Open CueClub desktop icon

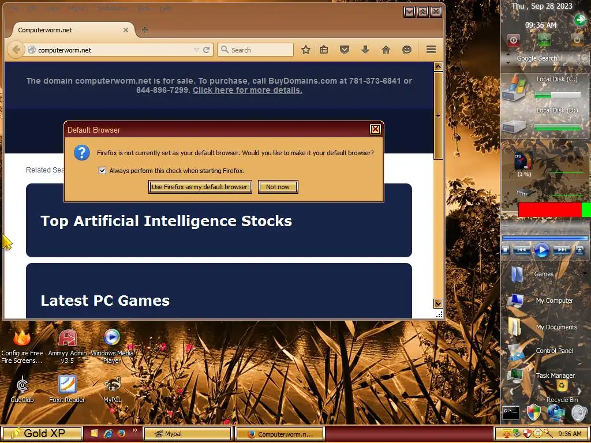click(23, 389)
